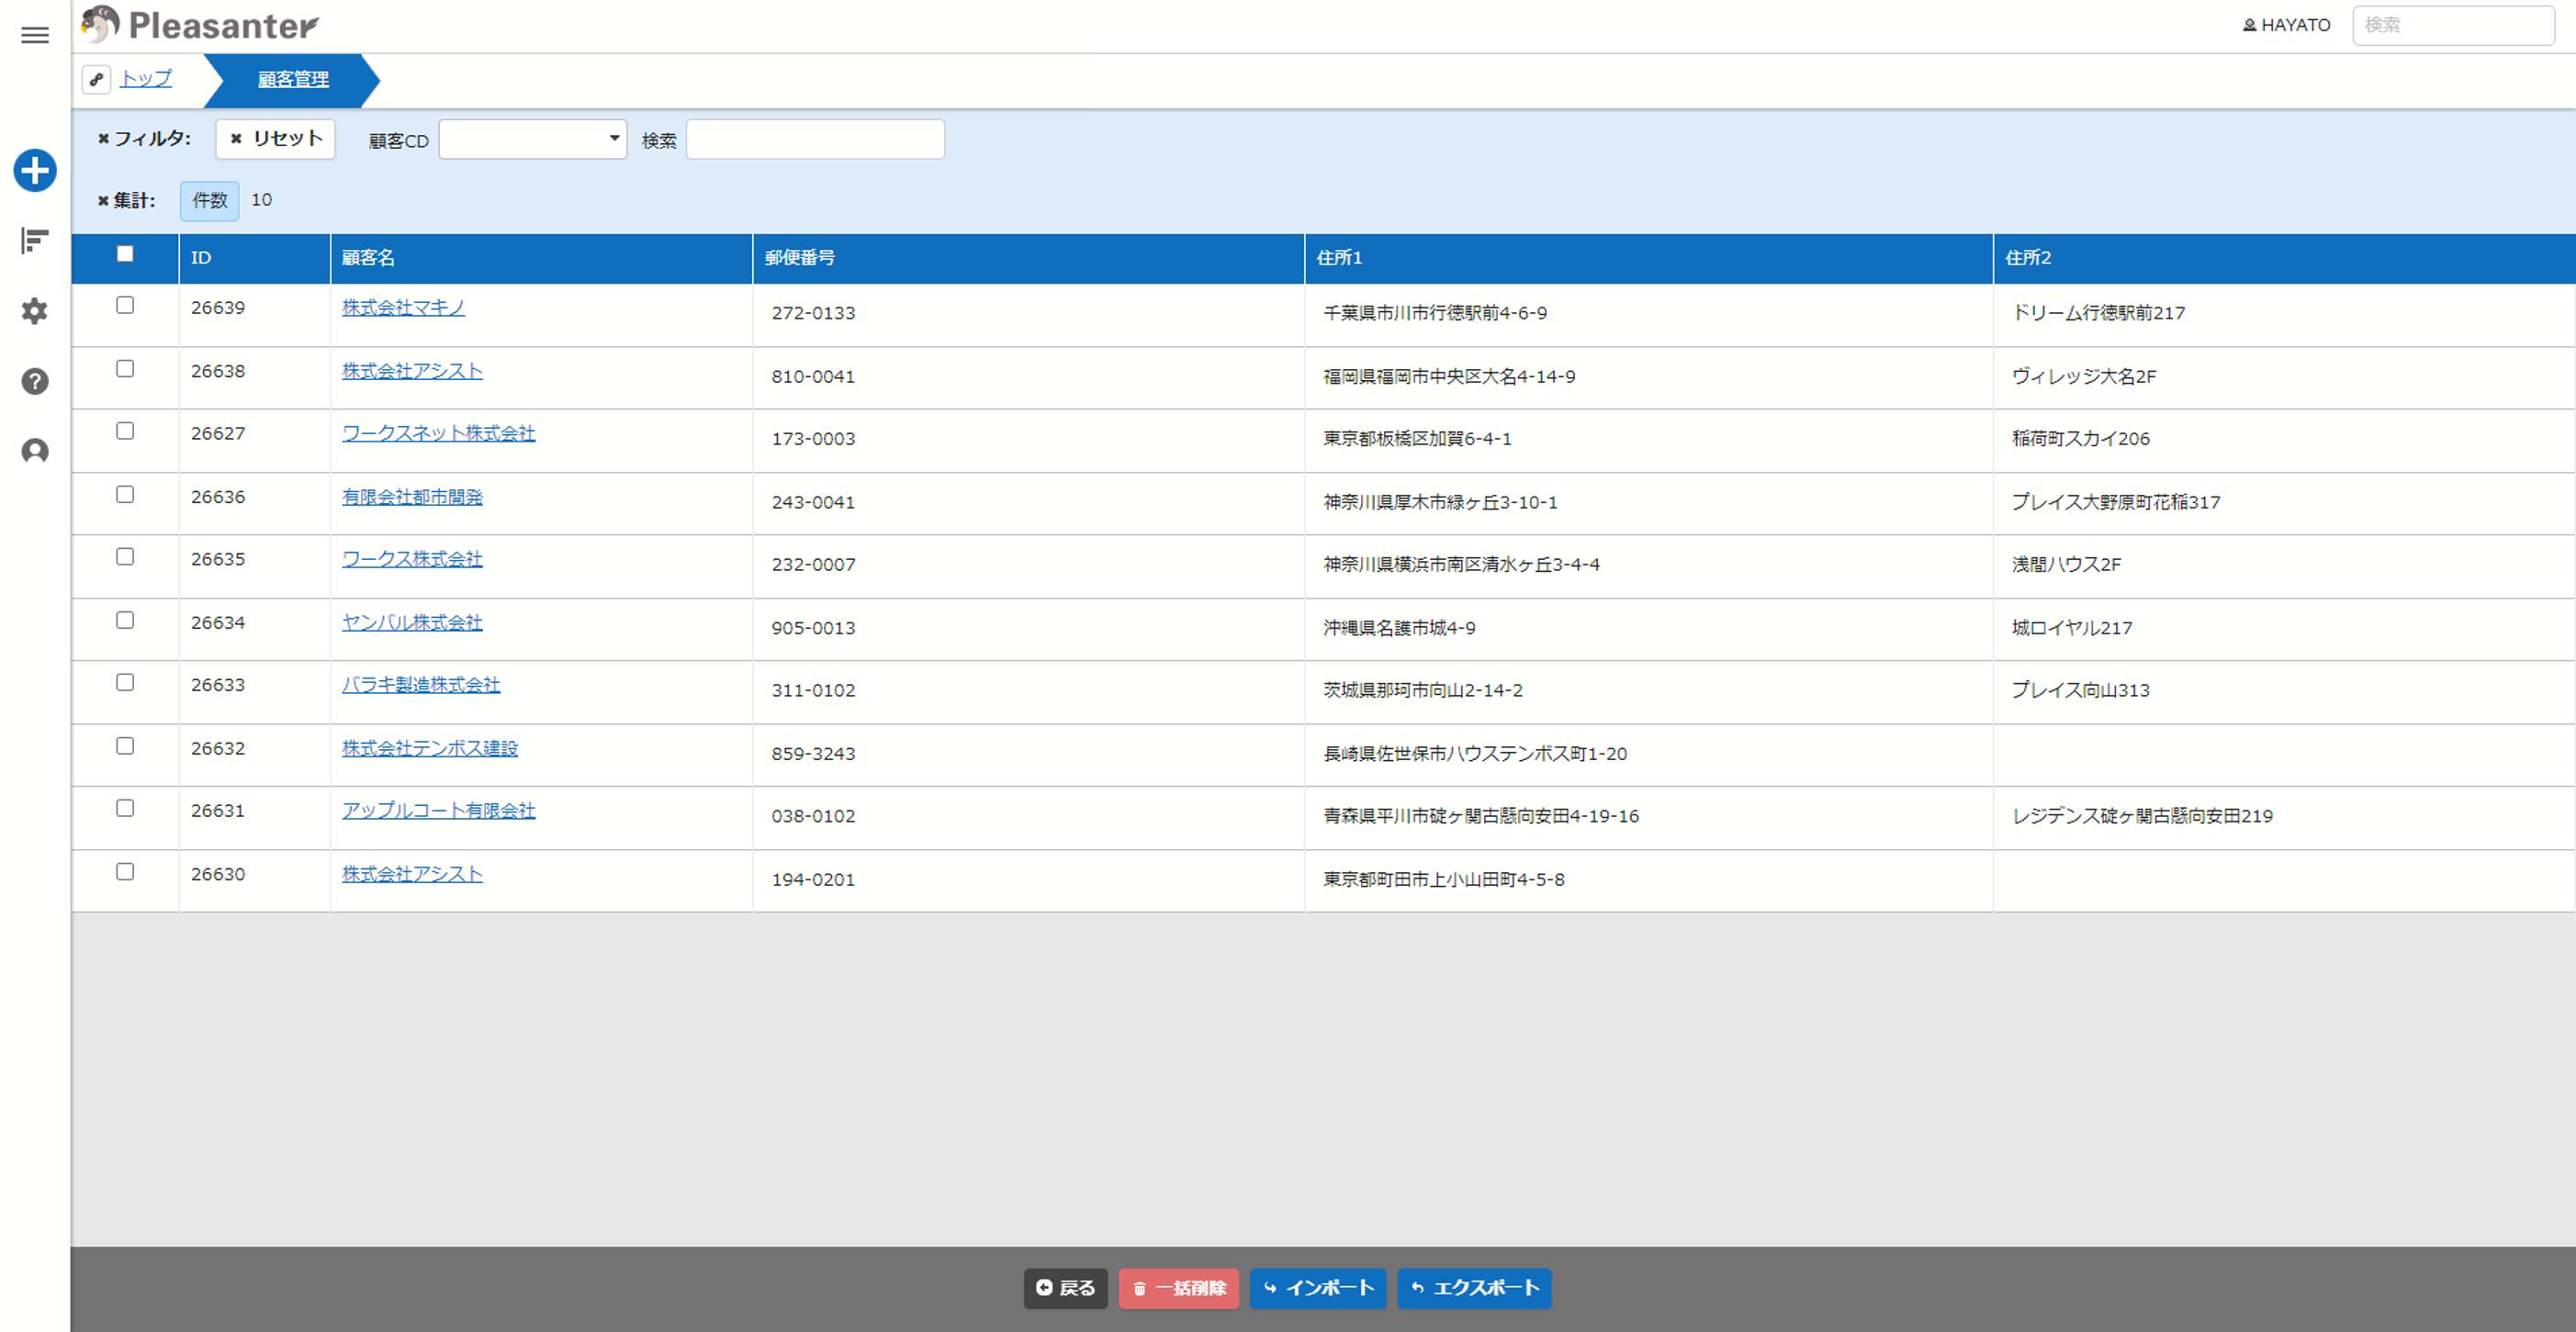Open the settings gear icon
Image resolution: width=2576 pixels, height=1332 pixels.
click(x=35, y=311)
